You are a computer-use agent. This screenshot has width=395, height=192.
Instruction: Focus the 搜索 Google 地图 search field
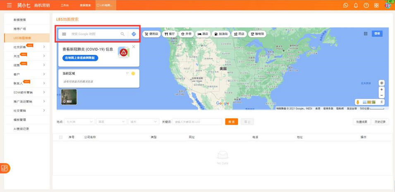pos(94,34)
